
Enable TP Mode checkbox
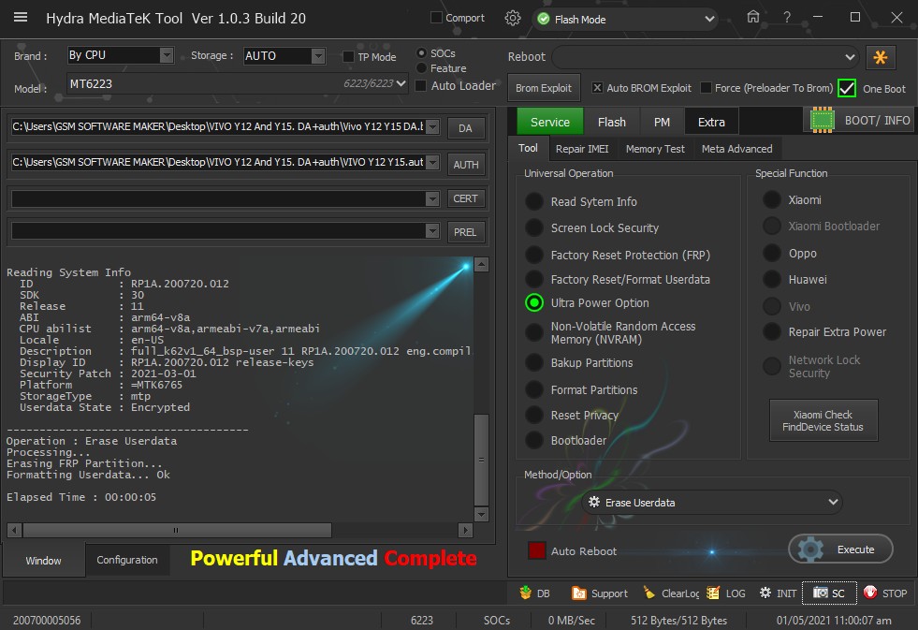point(348,57)
